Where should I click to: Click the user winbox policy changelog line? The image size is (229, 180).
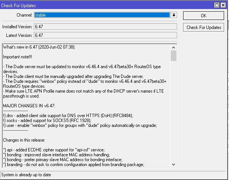(80, 125)
